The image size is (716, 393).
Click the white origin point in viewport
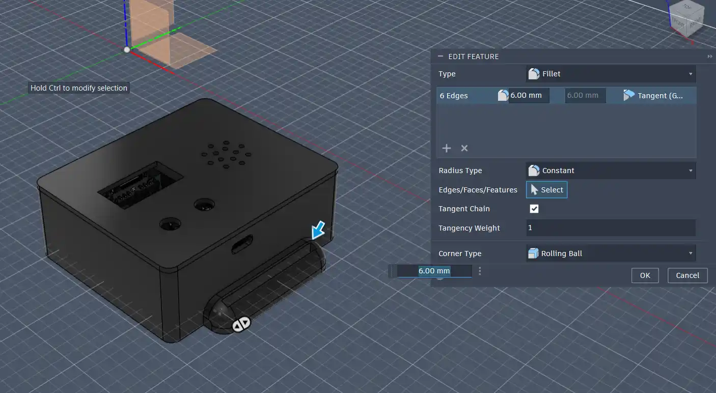[127, 49]
